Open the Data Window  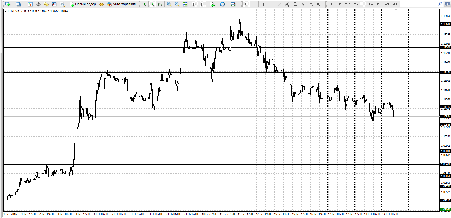click(x=38, y=4)
